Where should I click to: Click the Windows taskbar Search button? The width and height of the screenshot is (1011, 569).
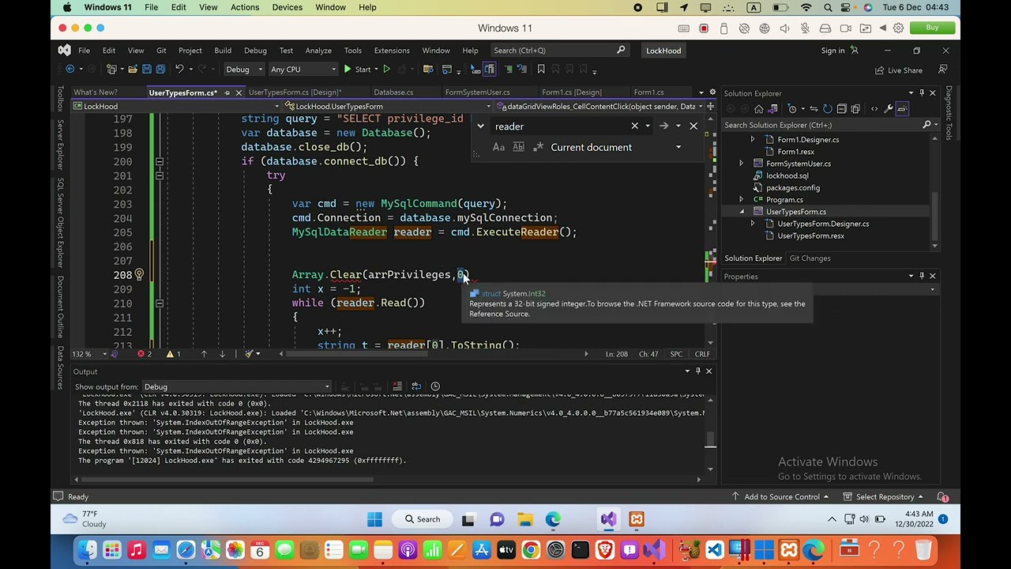point(423,519)
